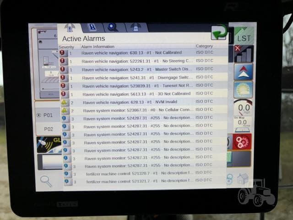Click the blue info icon for alarm 521321.7

point(68,181)
